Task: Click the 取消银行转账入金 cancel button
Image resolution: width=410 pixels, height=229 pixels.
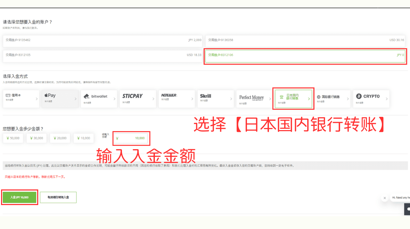Action: click(58, 197)
